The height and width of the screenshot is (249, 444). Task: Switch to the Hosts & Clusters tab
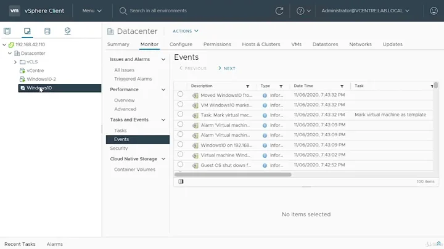[261, 44]
